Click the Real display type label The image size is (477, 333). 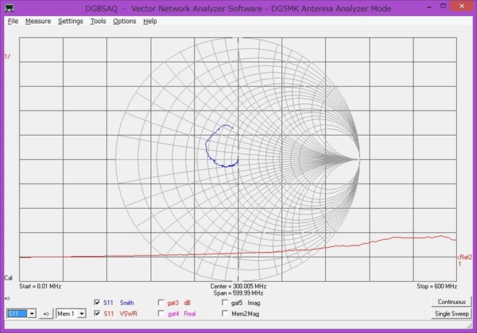coord(190,313)
